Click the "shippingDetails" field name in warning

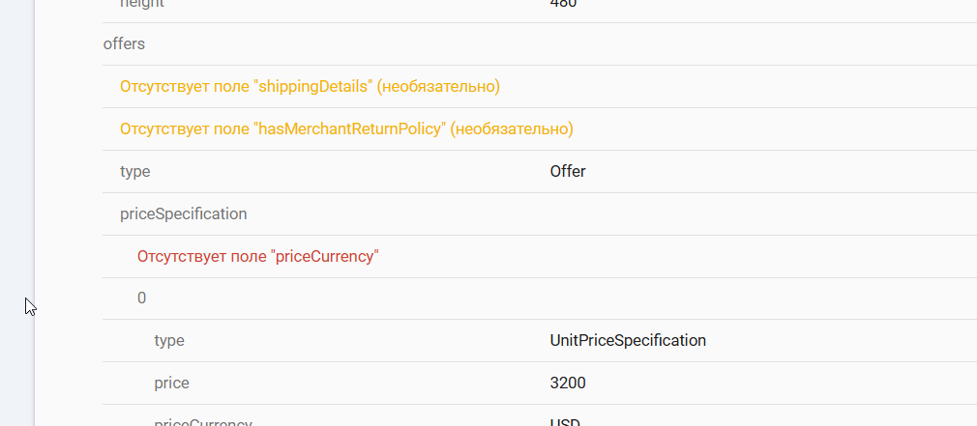tap(312, 87)
